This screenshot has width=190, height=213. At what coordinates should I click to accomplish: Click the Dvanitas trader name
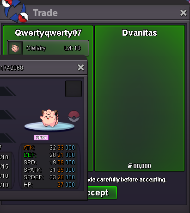(x=140, y=33)
